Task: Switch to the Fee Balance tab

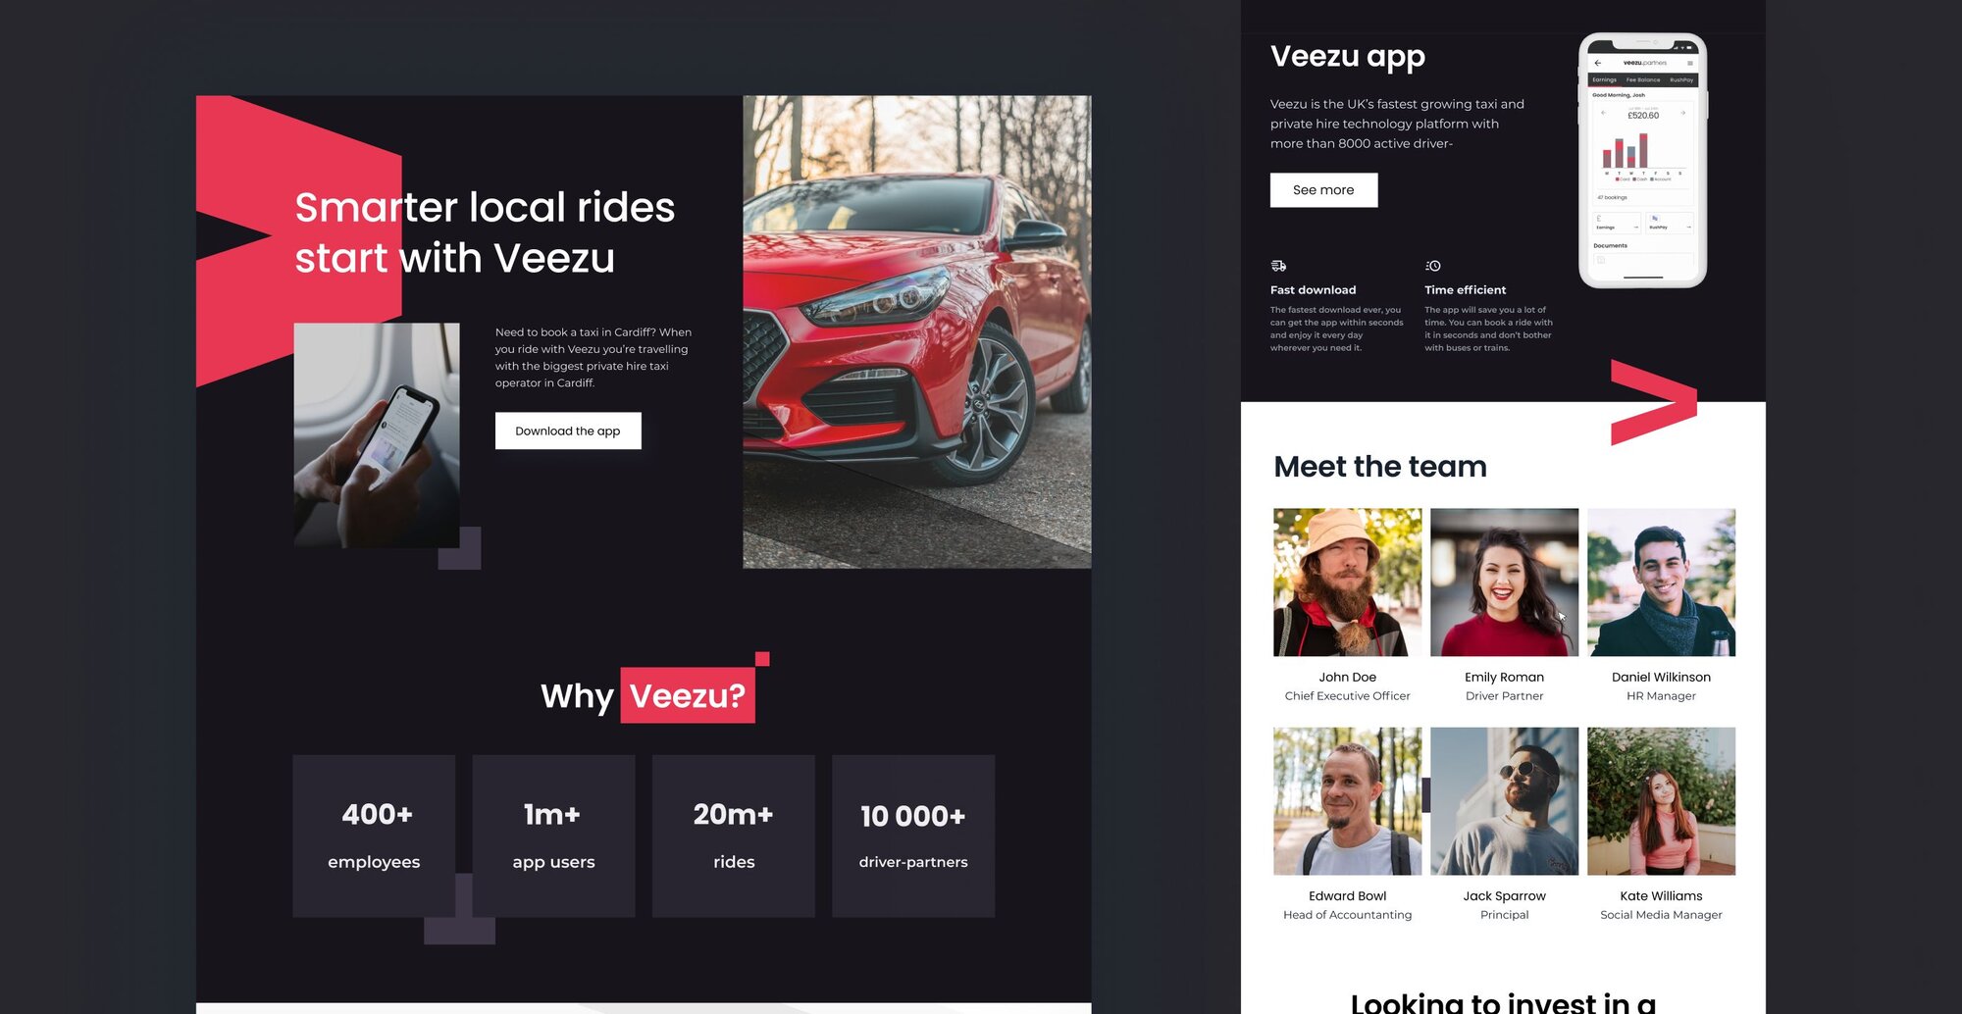Action: (x=1643, y=79)
